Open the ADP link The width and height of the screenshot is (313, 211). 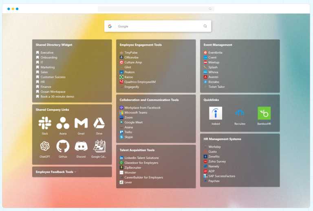point(212,171)
